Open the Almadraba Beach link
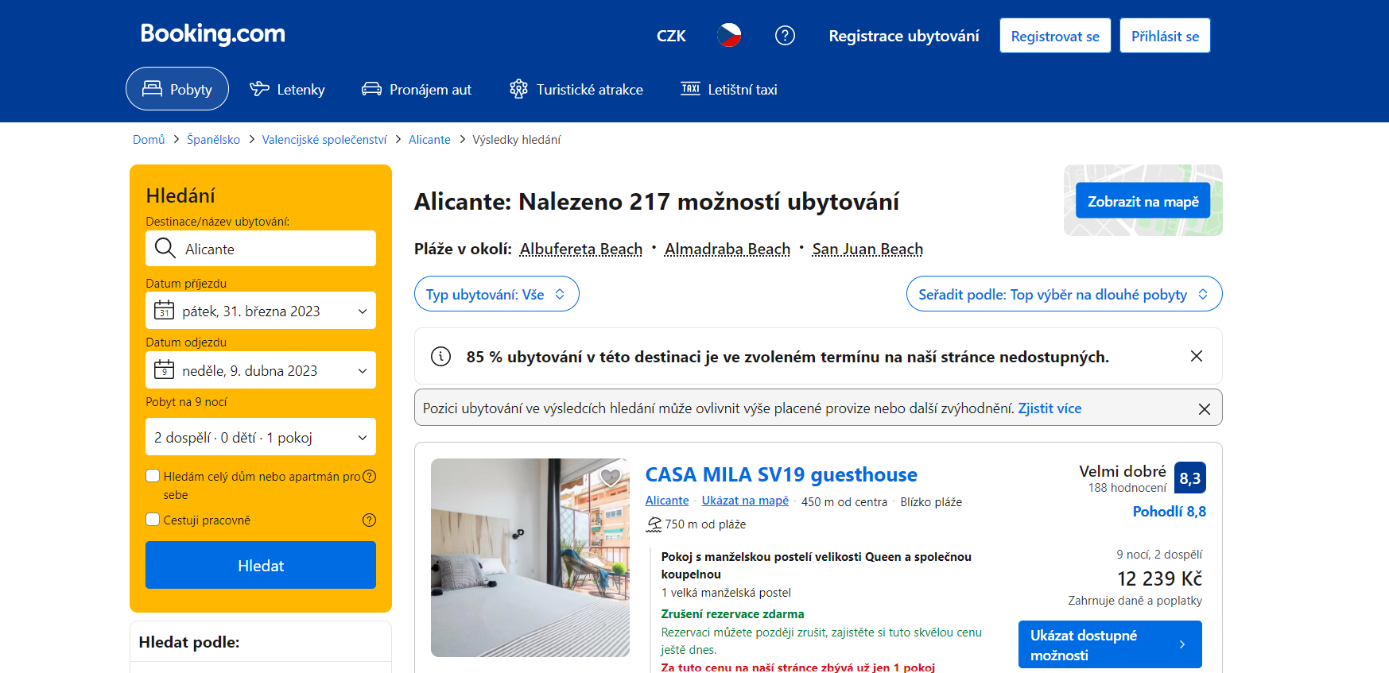Image resolution: width=1389 pixels, height=673 pixels. click(727, 249)
